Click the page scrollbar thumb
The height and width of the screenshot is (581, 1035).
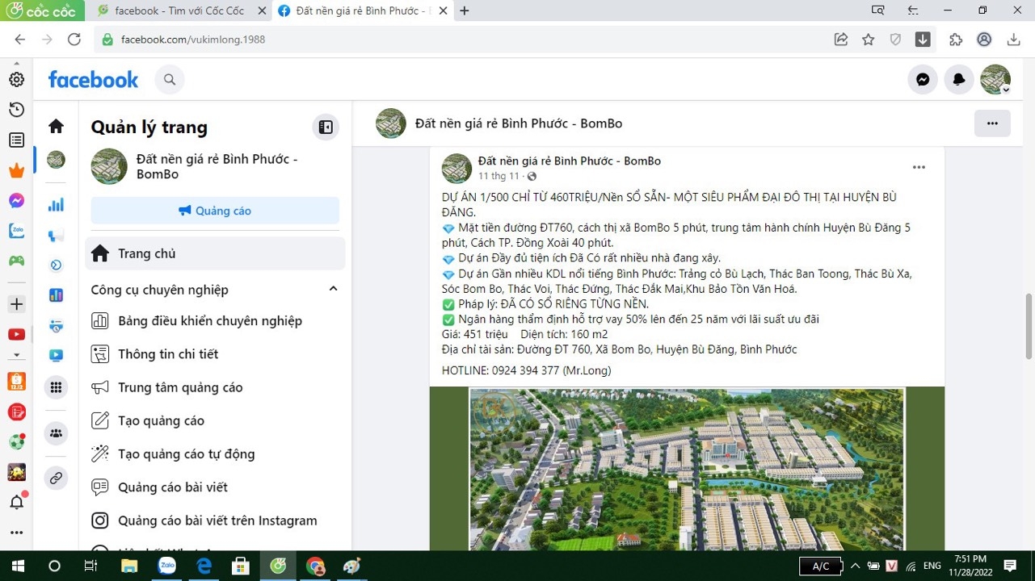pos(1029,327)
